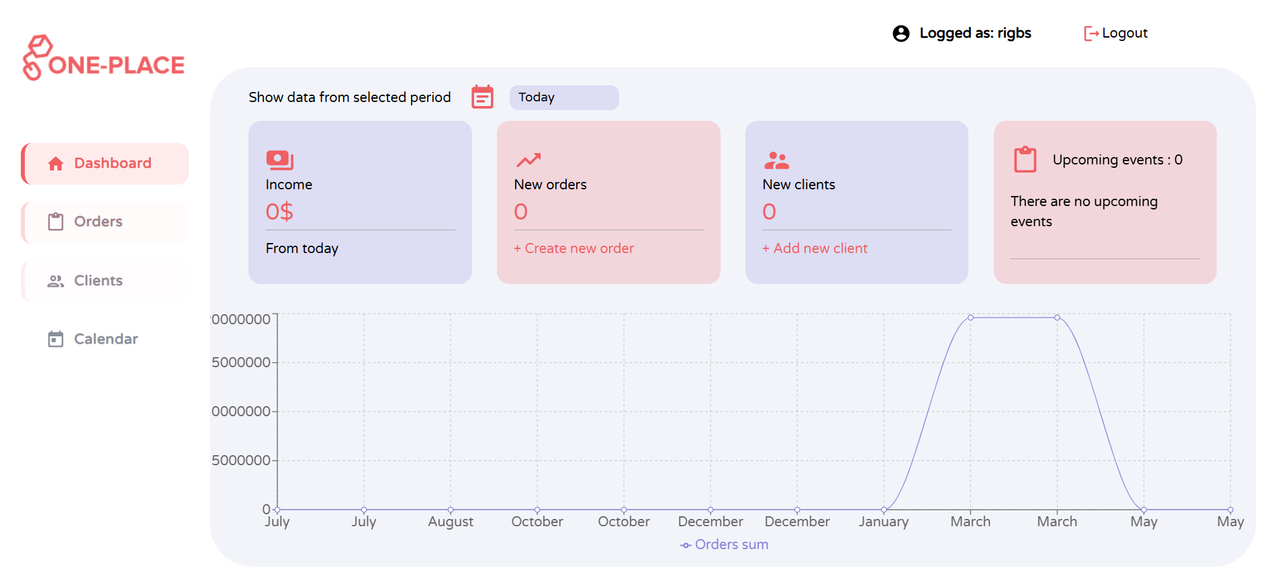1288x578 pixels.
Task: Click the New orders trend arrow icon
Action: tap(528, 160)
